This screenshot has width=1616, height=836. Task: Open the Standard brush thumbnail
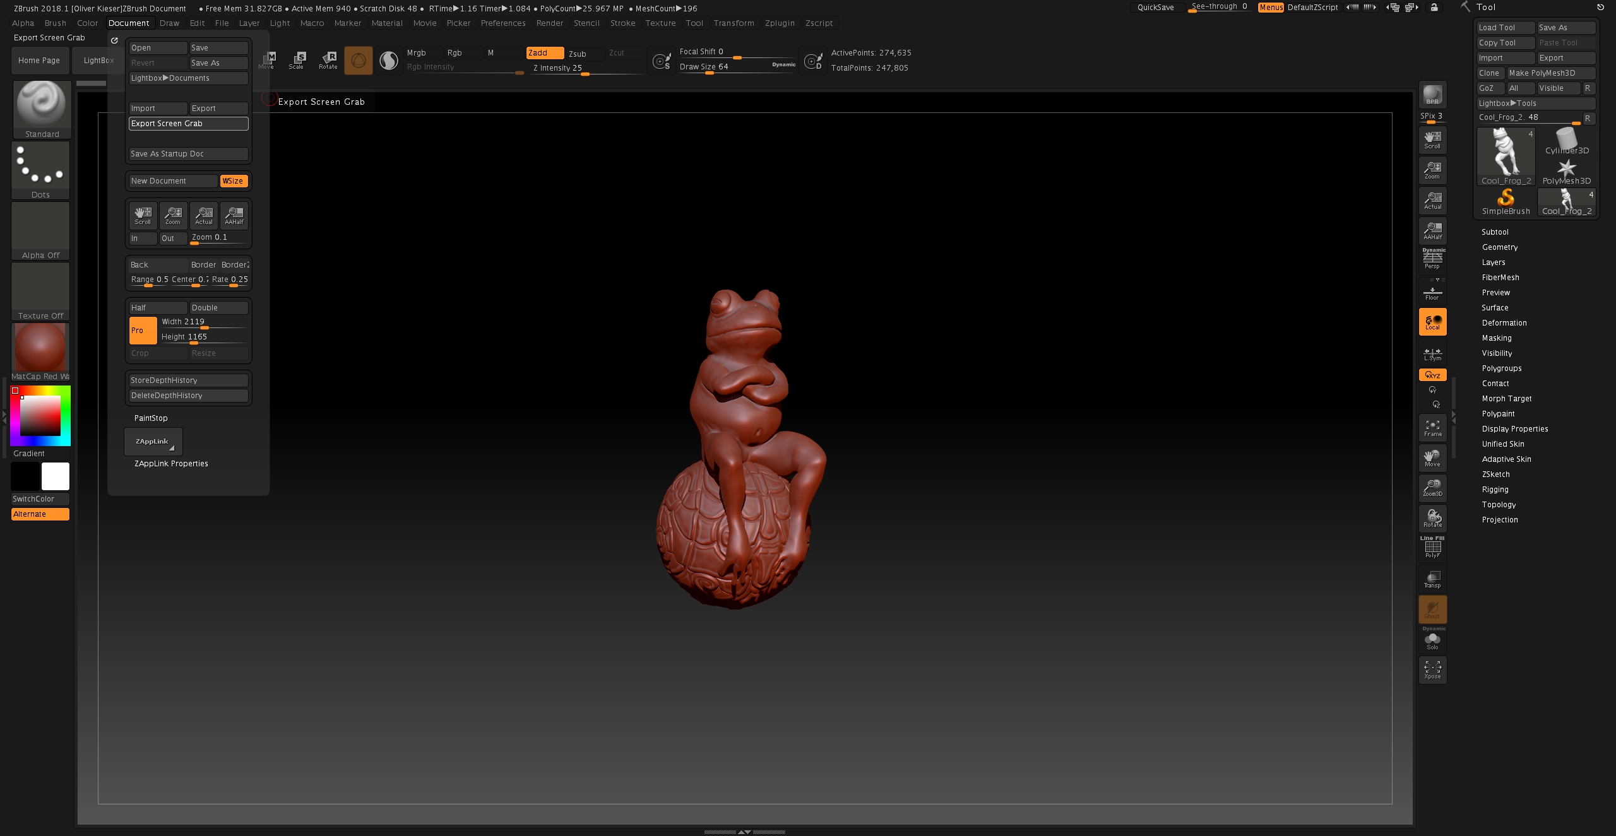[41, 109]
